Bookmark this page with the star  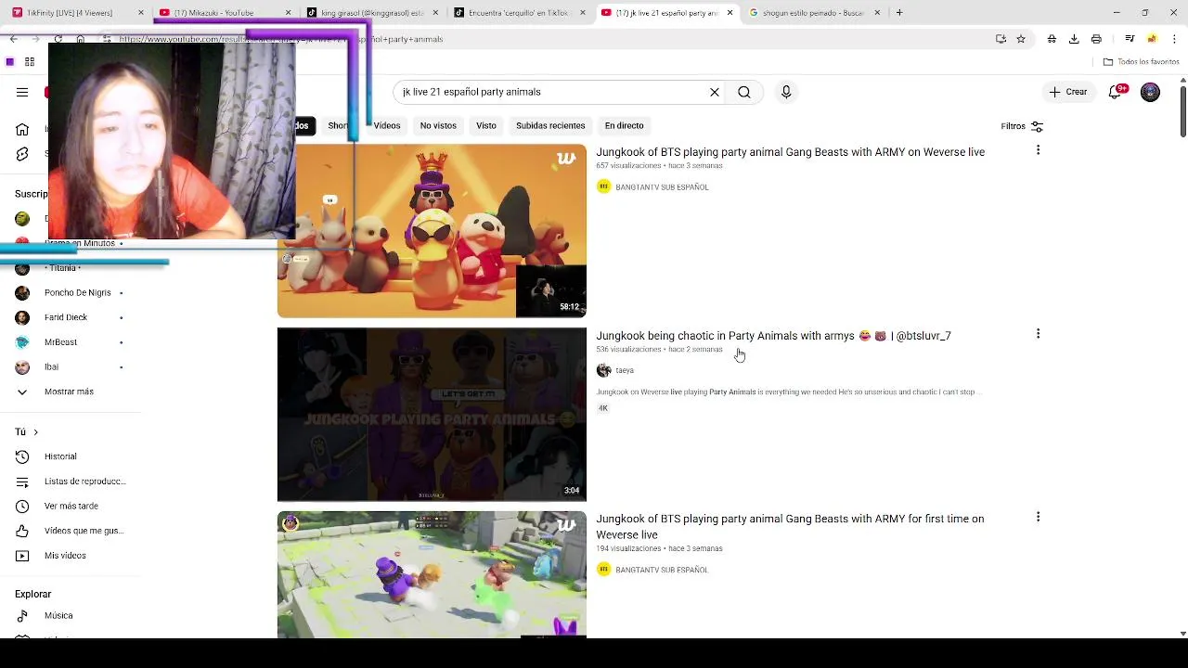[1021, 39]
